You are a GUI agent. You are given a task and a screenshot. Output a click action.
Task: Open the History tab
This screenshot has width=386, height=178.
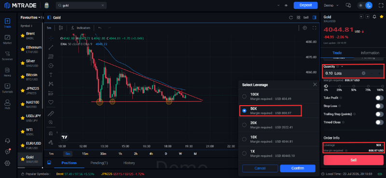pyautogui.click(x=129, y=163)
